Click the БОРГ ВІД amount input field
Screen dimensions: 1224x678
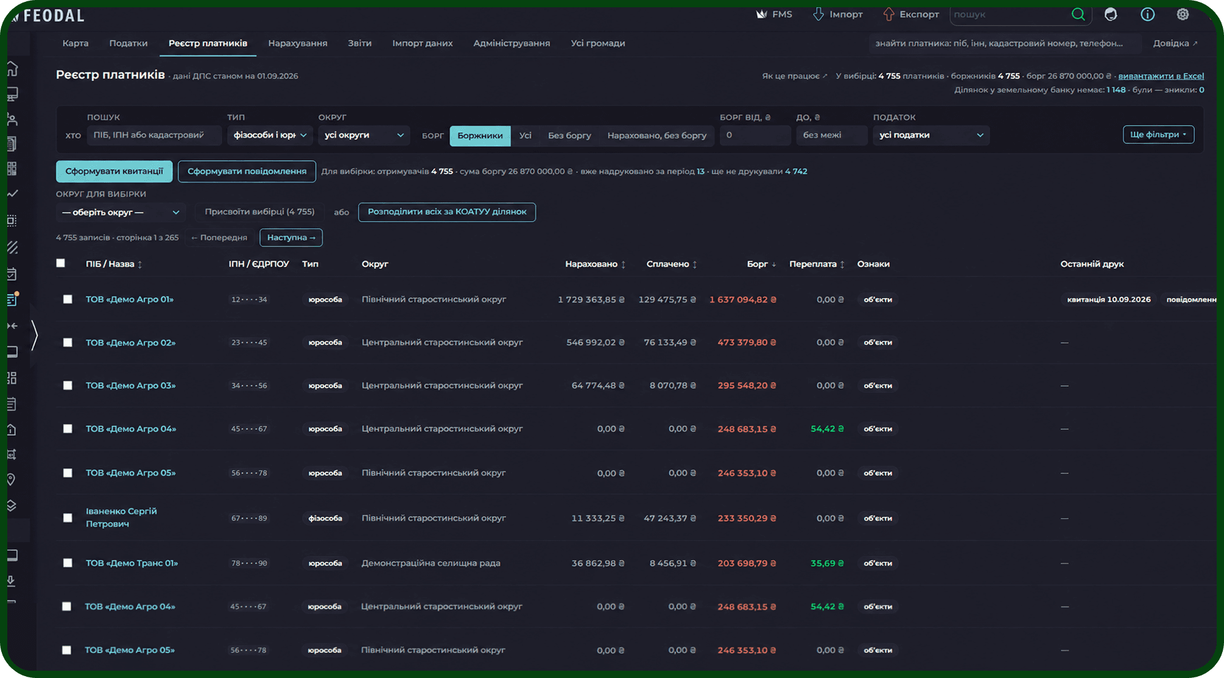pyautogui.click(x=755, y=135)
